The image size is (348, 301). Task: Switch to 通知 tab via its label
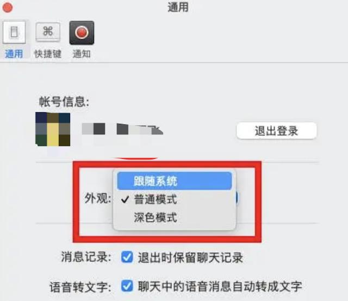(82, 54)
